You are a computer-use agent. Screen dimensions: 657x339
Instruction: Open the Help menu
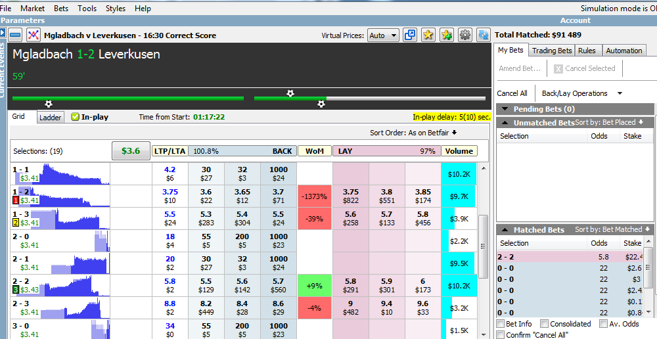(143, 9)
